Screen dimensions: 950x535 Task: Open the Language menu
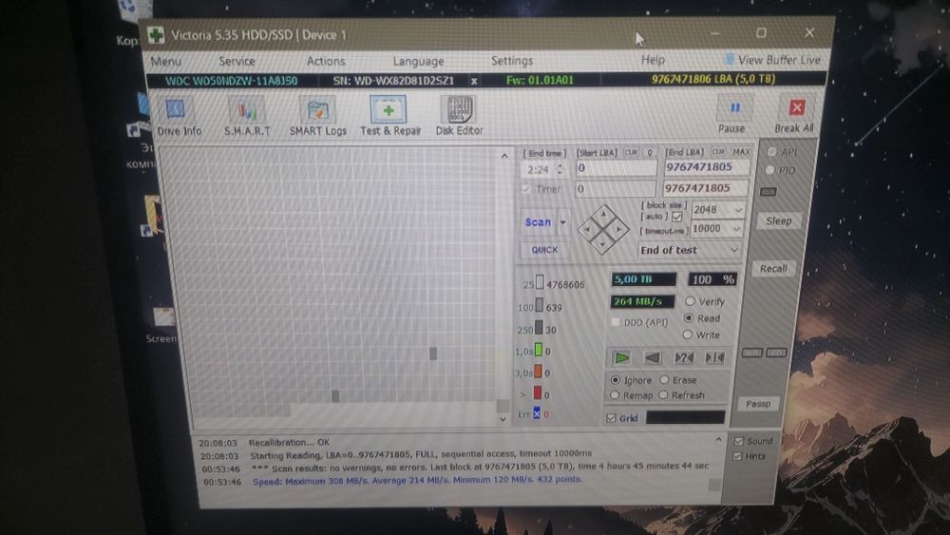point(418,61)
